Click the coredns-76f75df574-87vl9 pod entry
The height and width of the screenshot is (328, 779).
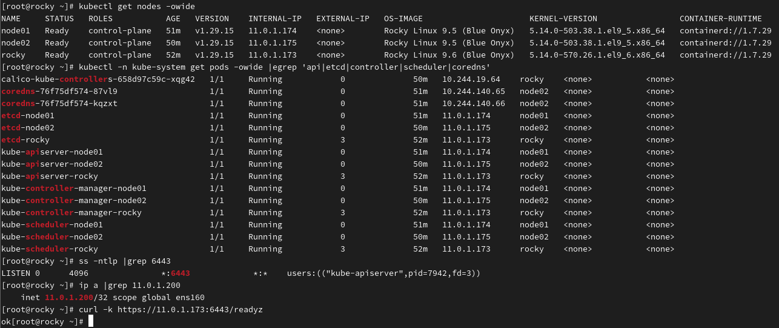click(59, 91)
